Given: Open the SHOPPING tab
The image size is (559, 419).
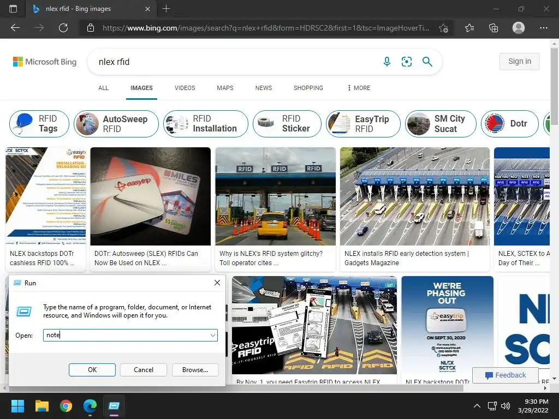Looking at the screenshot, I should (308, 88).
